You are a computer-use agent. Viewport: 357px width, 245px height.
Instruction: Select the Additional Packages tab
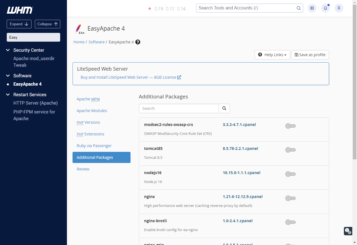(x=102, y=157)
